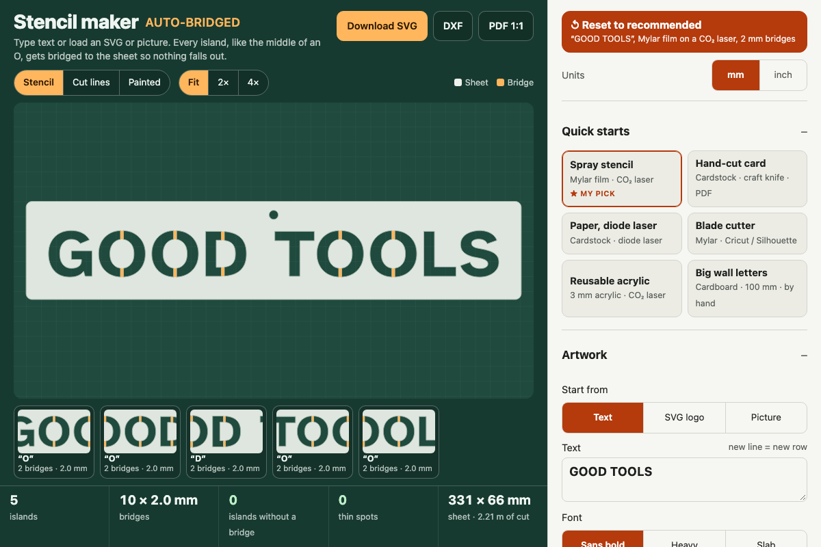Image resolution: width=821 pixels, height=547 pixels.
Task: Click the letter G in the stencil preview
Action: coord(70,254)
